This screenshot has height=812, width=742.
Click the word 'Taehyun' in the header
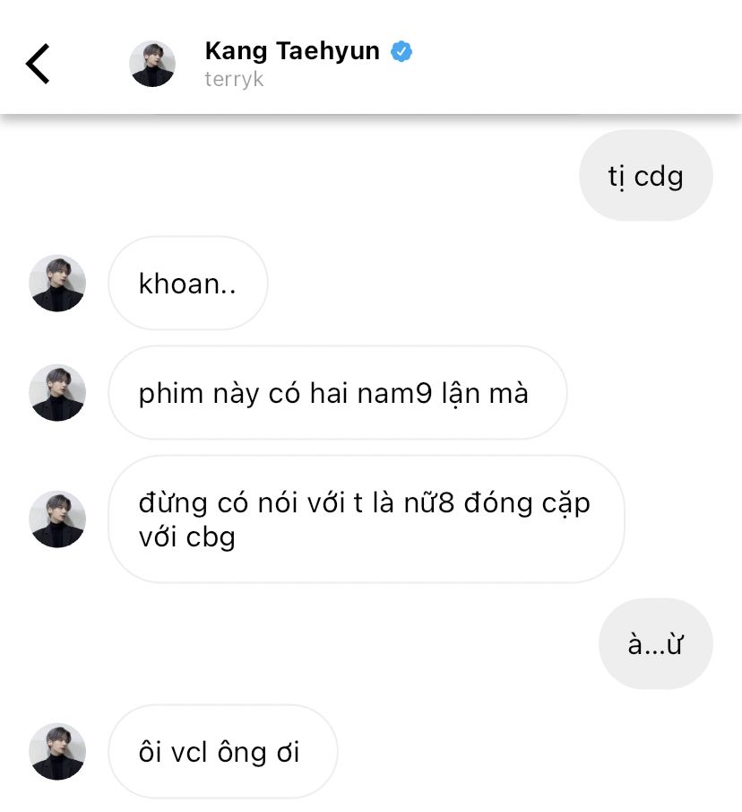[328, 51]
